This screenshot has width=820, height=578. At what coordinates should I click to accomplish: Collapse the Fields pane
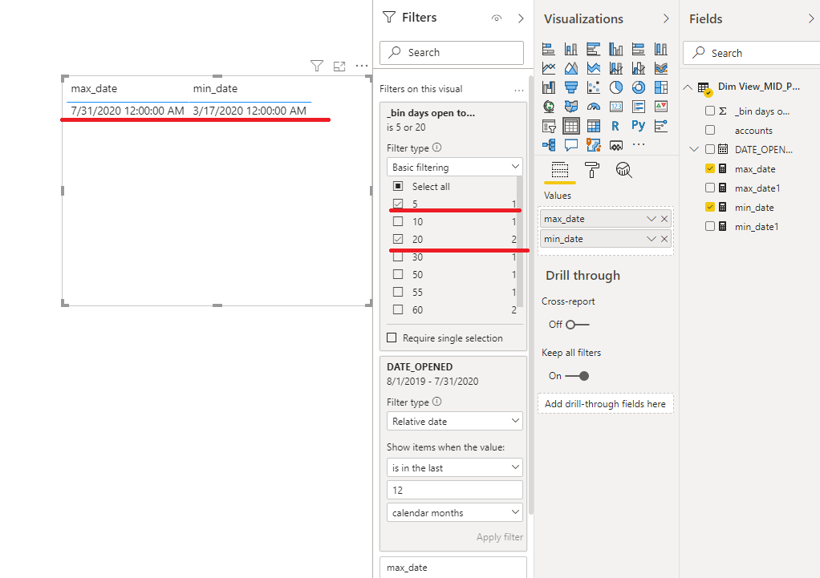811,18
